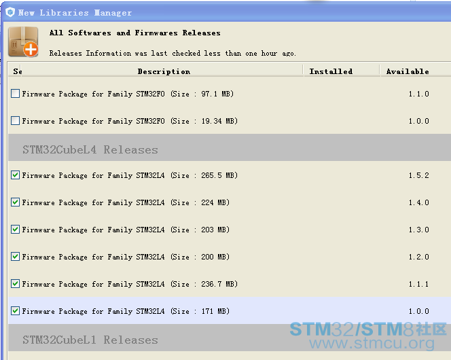Click the Releases Information last checked message
The image size is (451, 360).
tap(173, 53)
